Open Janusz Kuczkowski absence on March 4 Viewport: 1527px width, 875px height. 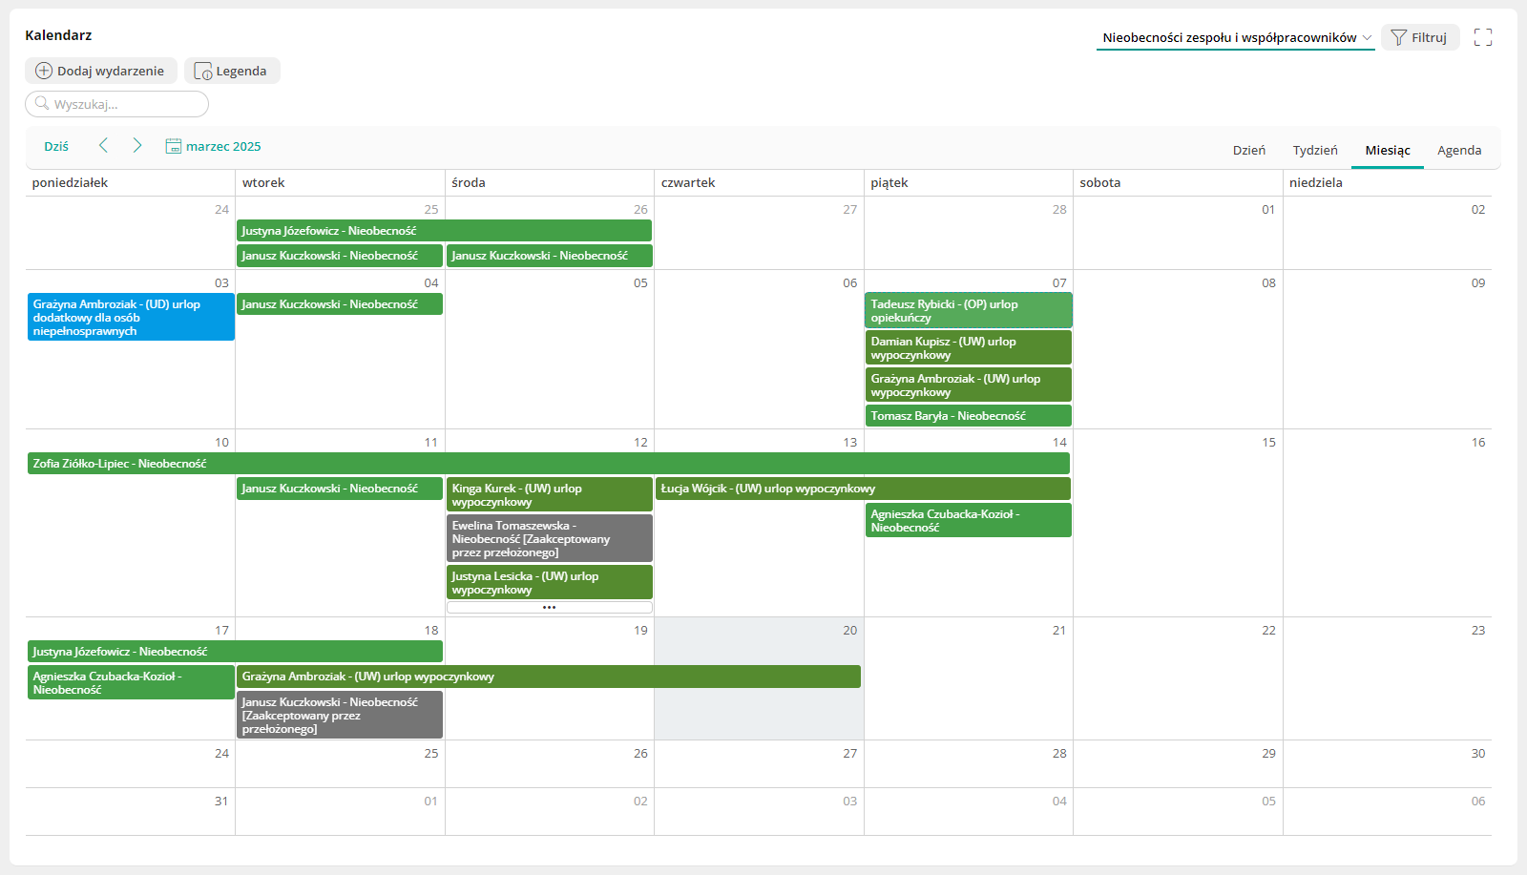point(340,304)
